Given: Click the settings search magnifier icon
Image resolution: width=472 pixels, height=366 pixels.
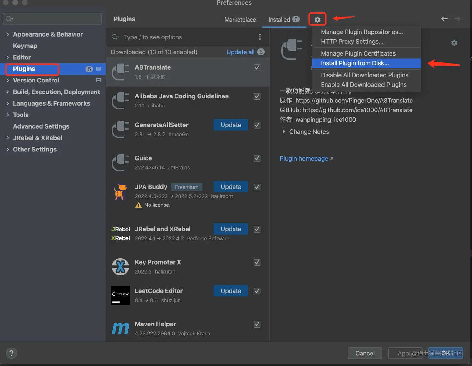Looking at the screenshot, I should (9, 19).
